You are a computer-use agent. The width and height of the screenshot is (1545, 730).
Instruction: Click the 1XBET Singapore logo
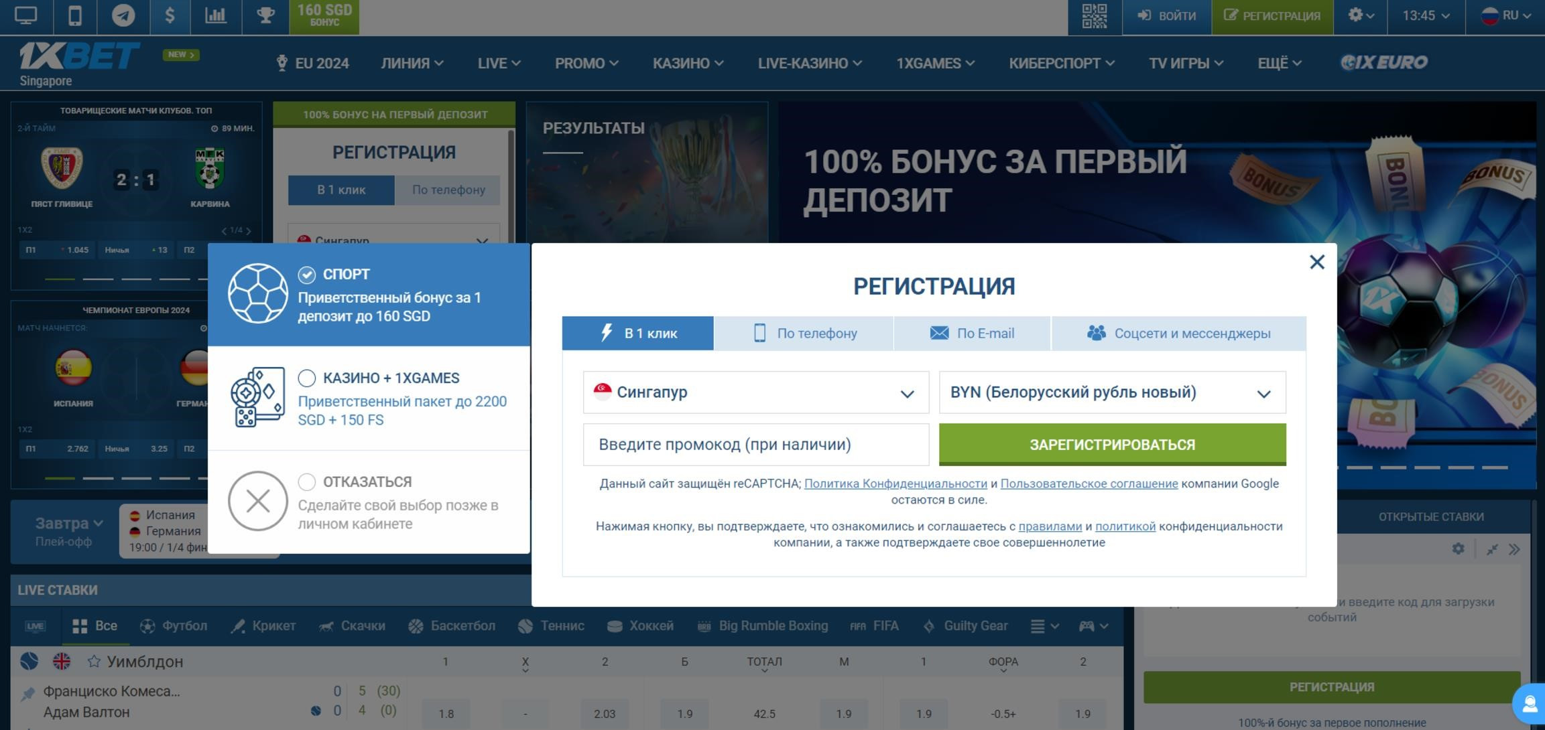tap(79, 64)
